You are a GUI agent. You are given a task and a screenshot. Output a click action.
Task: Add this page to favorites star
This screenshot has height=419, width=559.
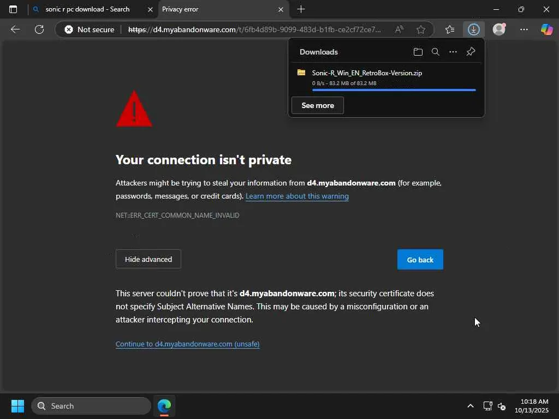pyautogui.click(x=420, y=29)
